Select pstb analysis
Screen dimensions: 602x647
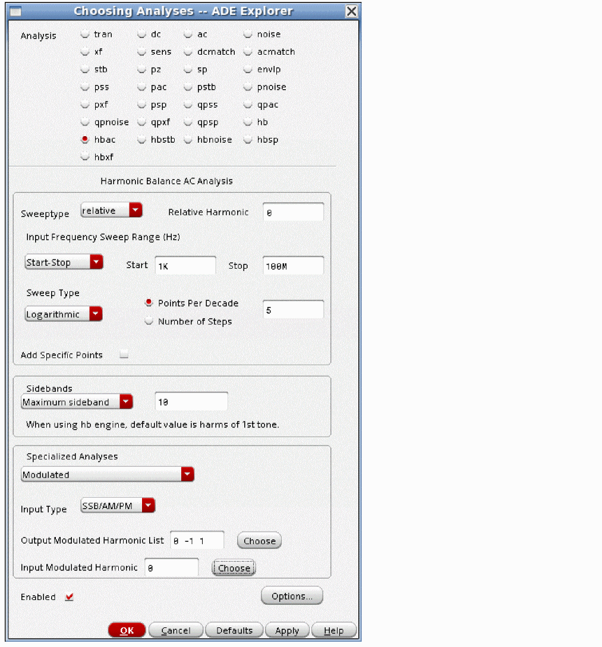188,87
